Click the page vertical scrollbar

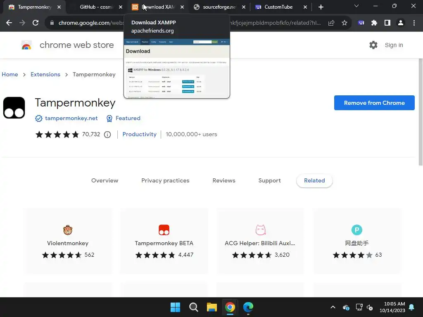tap(421, 112)
